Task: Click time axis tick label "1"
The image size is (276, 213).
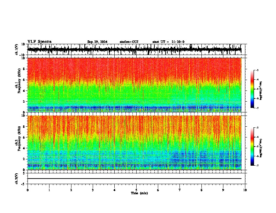Action: point(49,190)
